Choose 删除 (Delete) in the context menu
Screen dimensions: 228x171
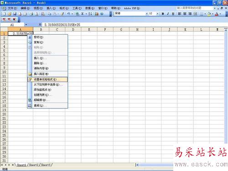pyautogui.click(x=47, y=63)
